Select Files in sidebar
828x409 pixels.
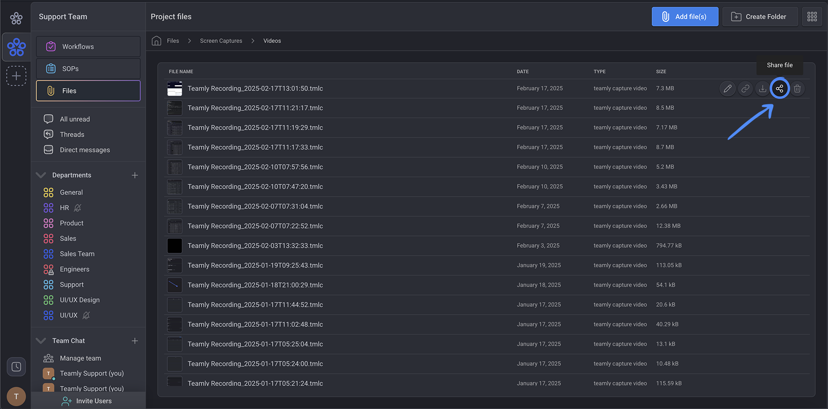(88, 91)
